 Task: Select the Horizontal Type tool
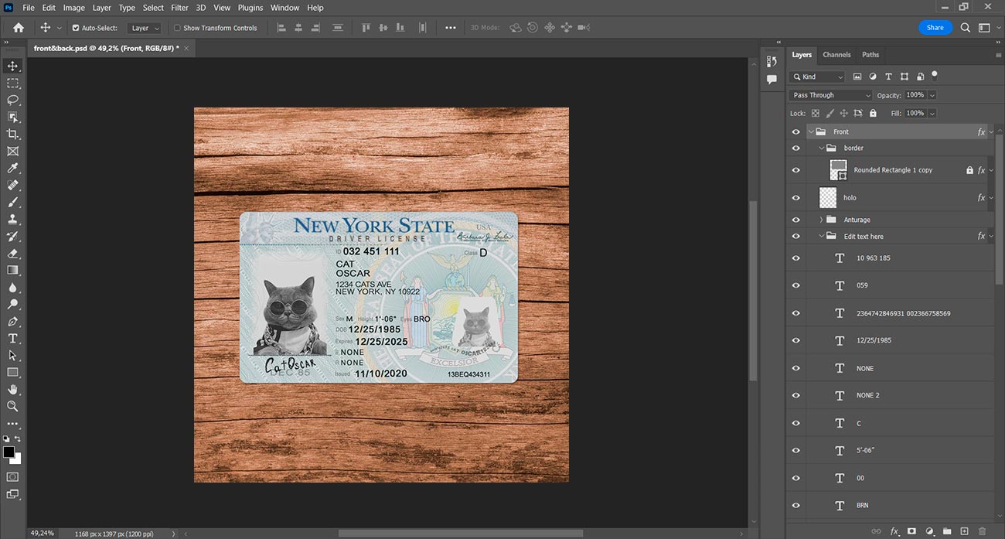click(13, 338)
